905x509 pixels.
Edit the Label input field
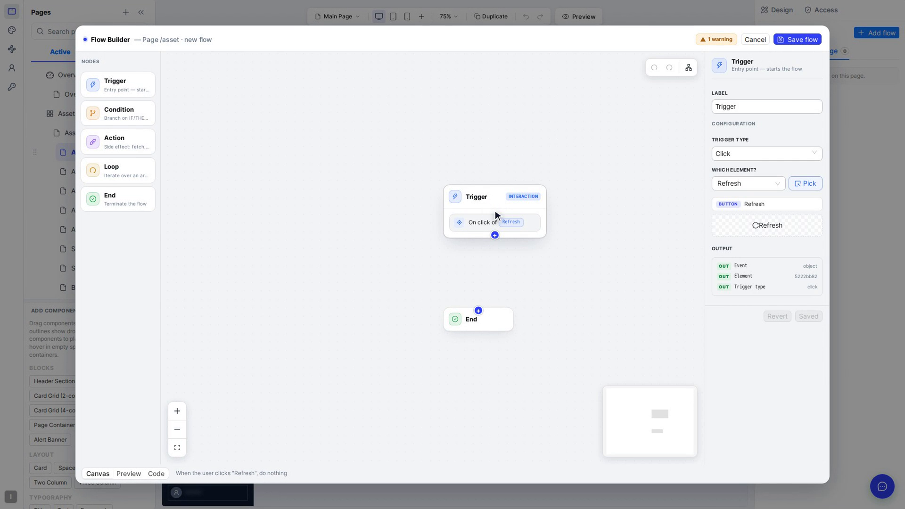click(767, 107)
